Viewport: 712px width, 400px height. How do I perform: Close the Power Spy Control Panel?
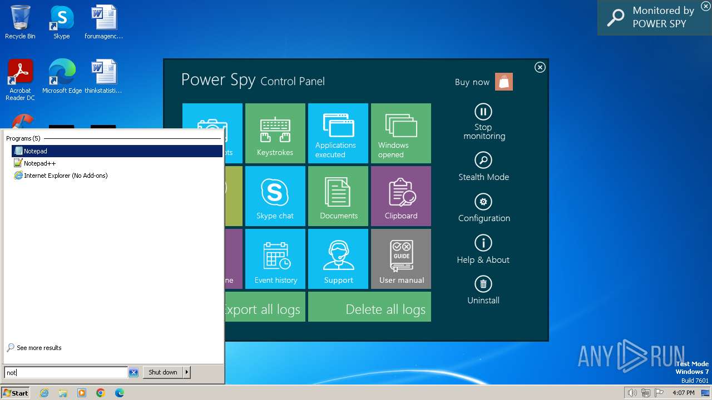(540, 67)
